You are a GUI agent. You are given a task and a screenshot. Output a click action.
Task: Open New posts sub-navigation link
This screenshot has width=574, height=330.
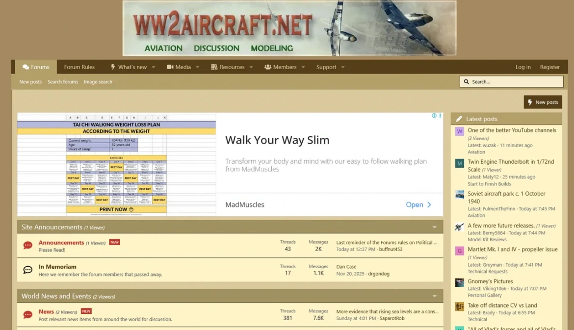tap(30, 82)
